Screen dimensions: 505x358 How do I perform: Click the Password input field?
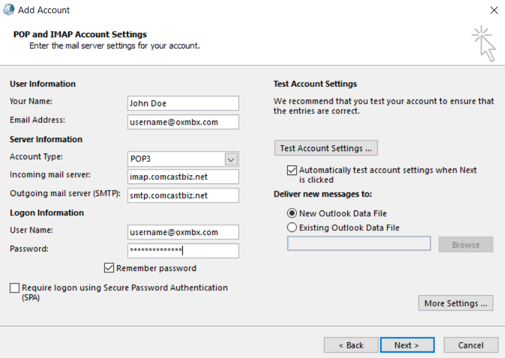(x=183, y=250)
